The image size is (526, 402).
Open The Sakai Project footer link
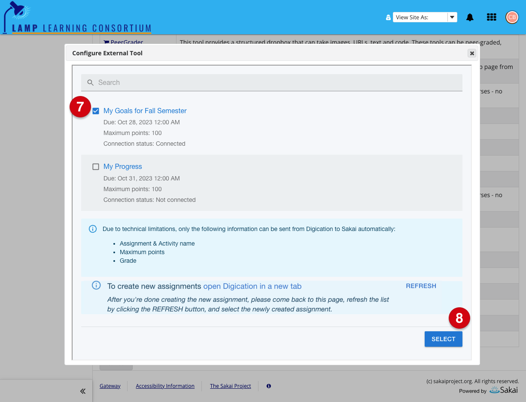pyautogui.click(x=231, y=386)
